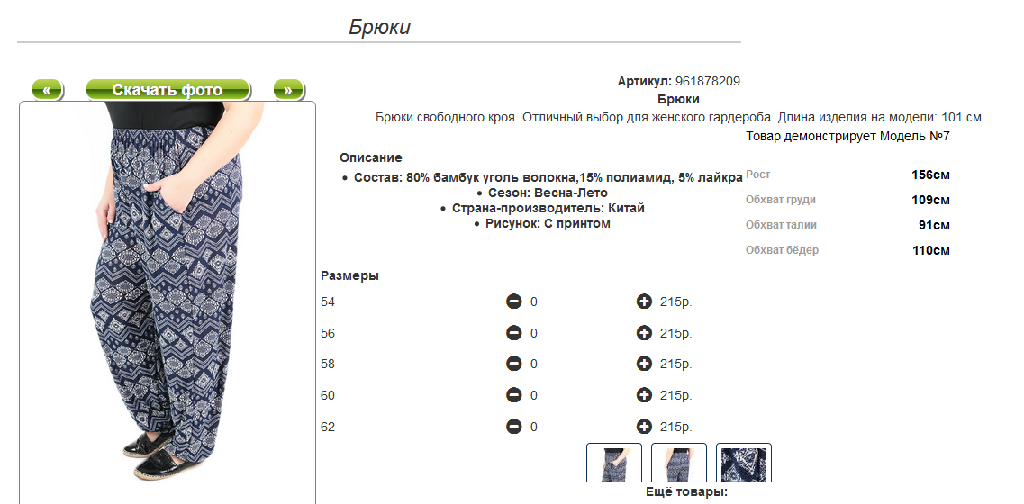Click the Товар демонстрирует Модель №7 text
This screenshot has width=1024, height=504.
847,137
